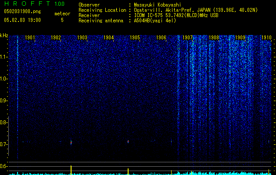The width and height of the screenshot is (276, 175).
Task: Click the 0.9 kHz axis label
Action: pyautogui.click(x=3, y=101)
